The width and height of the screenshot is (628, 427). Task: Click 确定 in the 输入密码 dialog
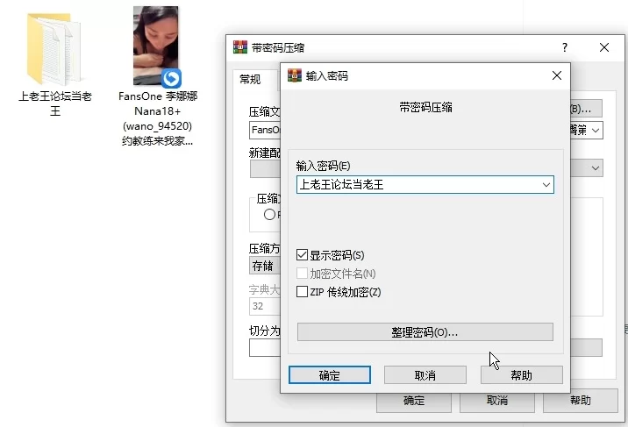click(330, 375)
